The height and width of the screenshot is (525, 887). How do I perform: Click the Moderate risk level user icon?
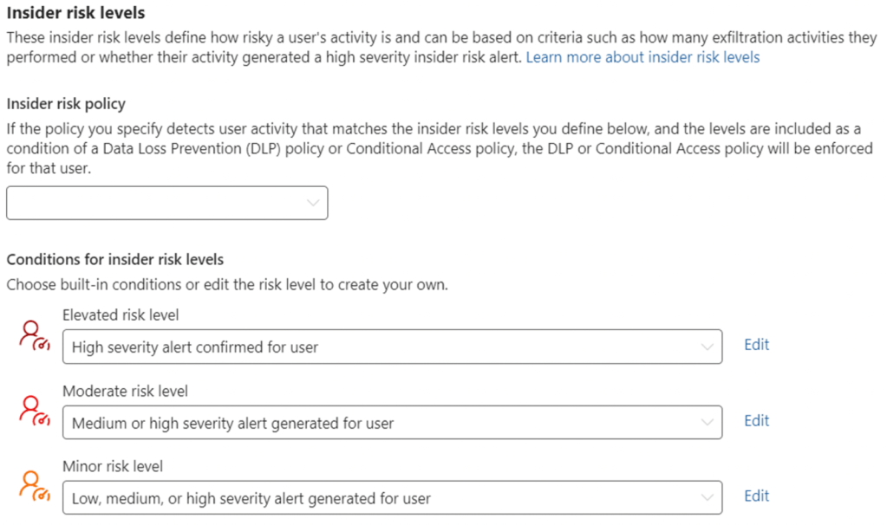(x=34, y=410)
